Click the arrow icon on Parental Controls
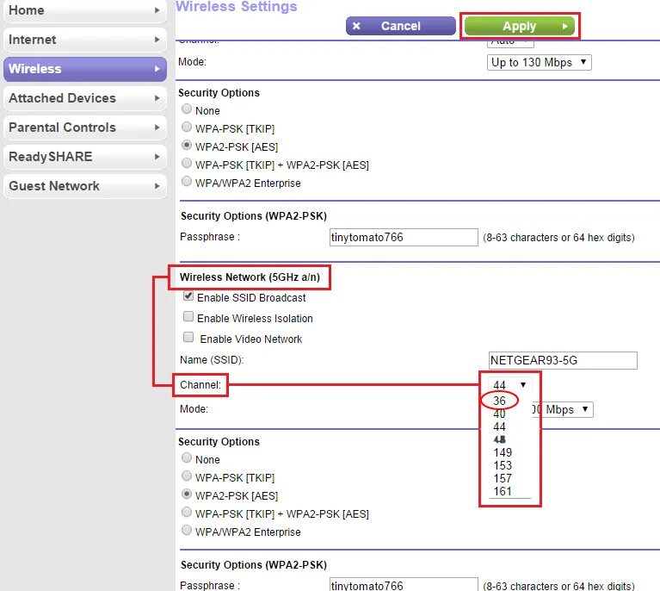Viewport: 660px width, 591px height. pos(157,128)
